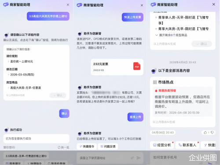Click the thumbs-up icon

205,133
